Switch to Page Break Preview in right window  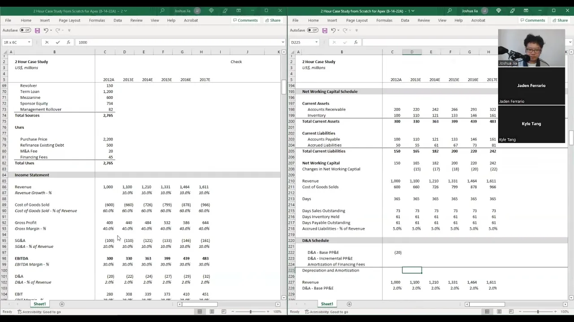pyautogui.click(x=511, y=312)
